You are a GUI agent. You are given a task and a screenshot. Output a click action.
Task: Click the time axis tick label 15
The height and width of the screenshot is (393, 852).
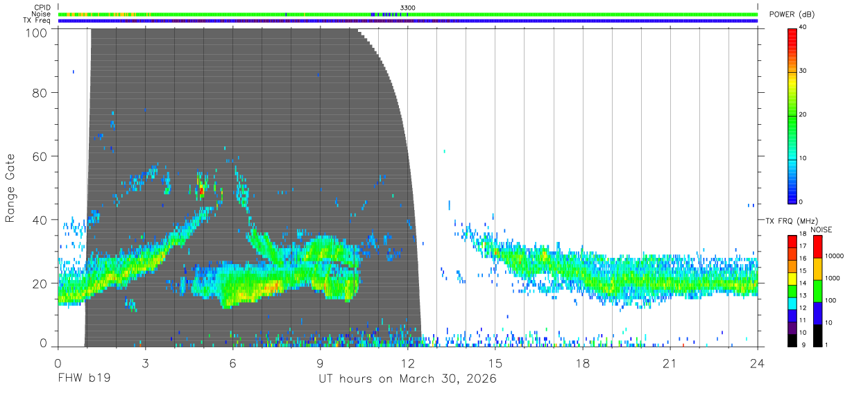pos(495,364)
